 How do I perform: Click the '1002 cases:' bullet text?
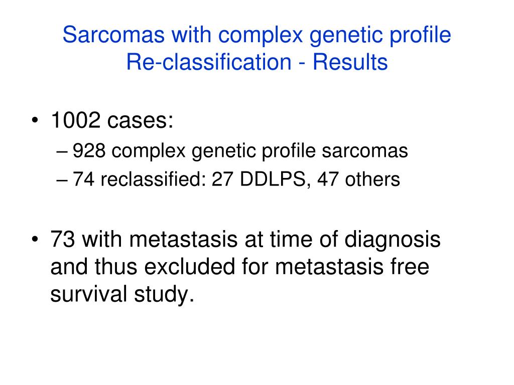point(112,120)
